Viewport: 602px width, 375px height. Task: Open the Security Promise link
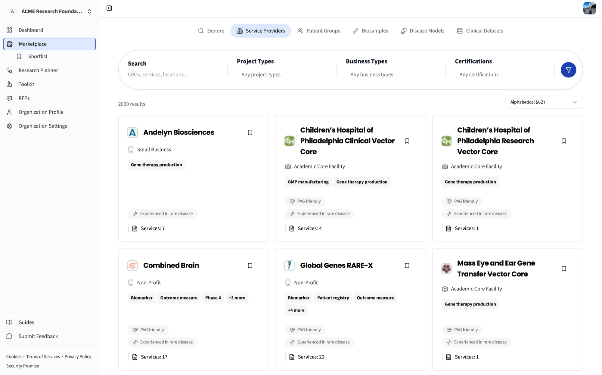[23, 366]
